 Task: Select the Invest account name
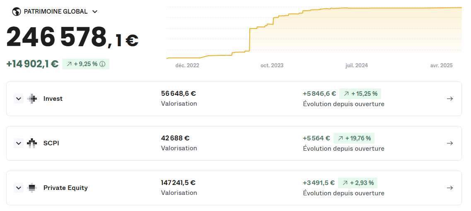tap(53, 99)
